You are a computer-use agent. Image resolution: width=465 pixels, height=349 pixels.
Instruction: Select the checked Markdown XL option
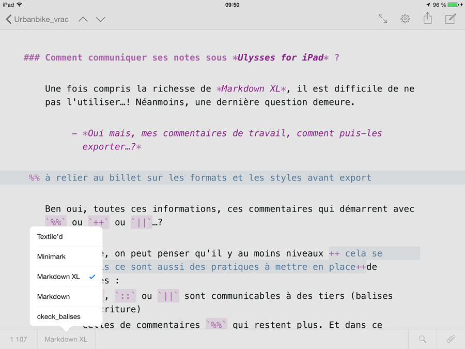pyautogui.click(x=66, y=277)
